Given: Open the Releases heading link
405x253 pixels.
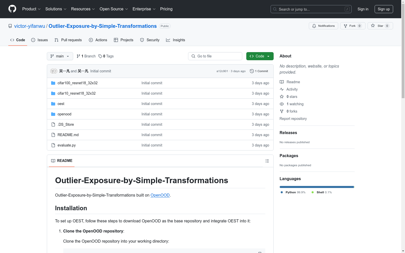Looking at the screenshot, I should 288,133.
